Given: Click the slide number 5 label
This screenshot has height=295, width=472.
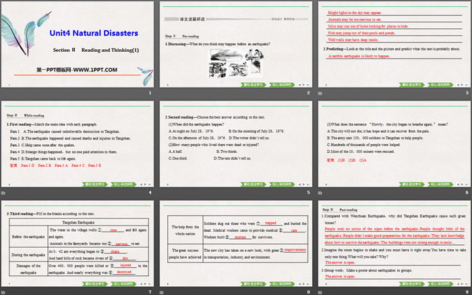Looking at the screenshot, I should tap(308, 193).
